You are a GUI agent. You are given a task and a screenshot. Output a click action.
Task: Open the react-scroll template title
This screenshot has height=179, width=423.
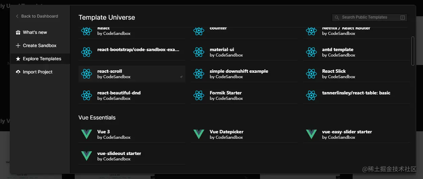point(110,71)
